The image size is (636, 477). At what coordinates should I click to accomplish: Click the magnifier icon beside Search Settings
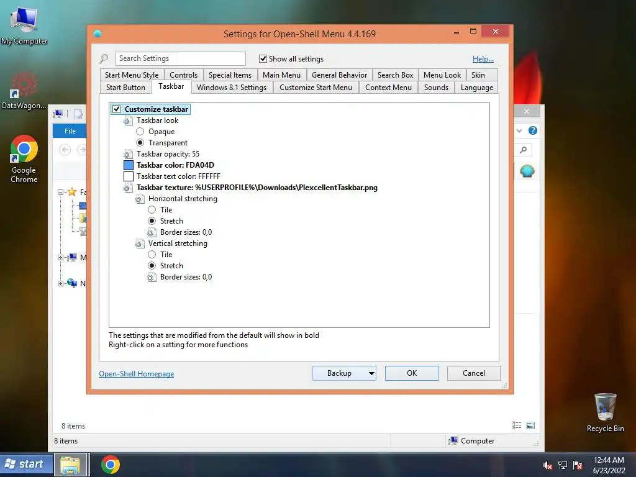pos(104,59)
